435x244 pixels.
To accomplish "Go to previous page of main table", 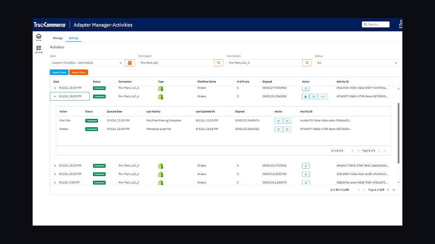I will [364, 190].
